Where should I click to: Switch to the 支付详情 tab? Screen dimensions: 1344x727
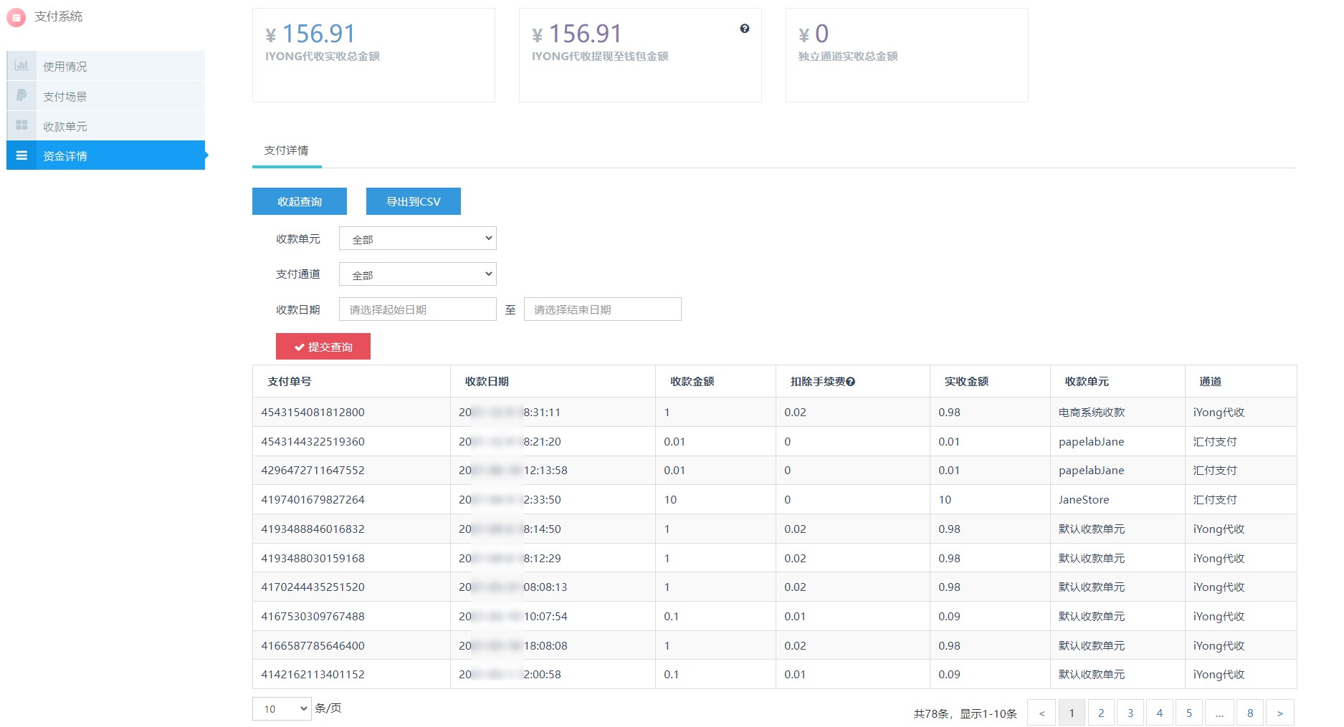287,150
